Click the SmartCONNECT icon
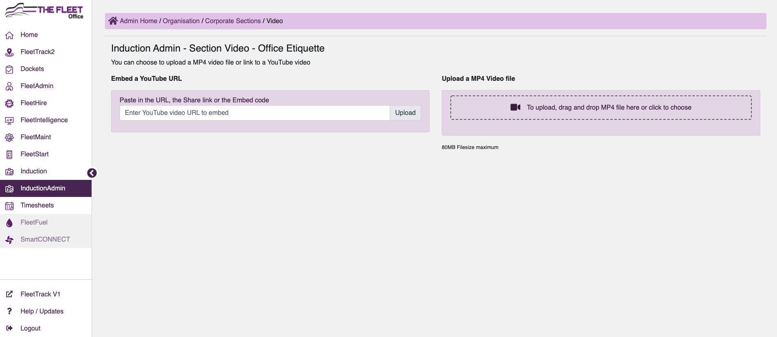This screenshot has height=337, width=777. click(9, 240)
